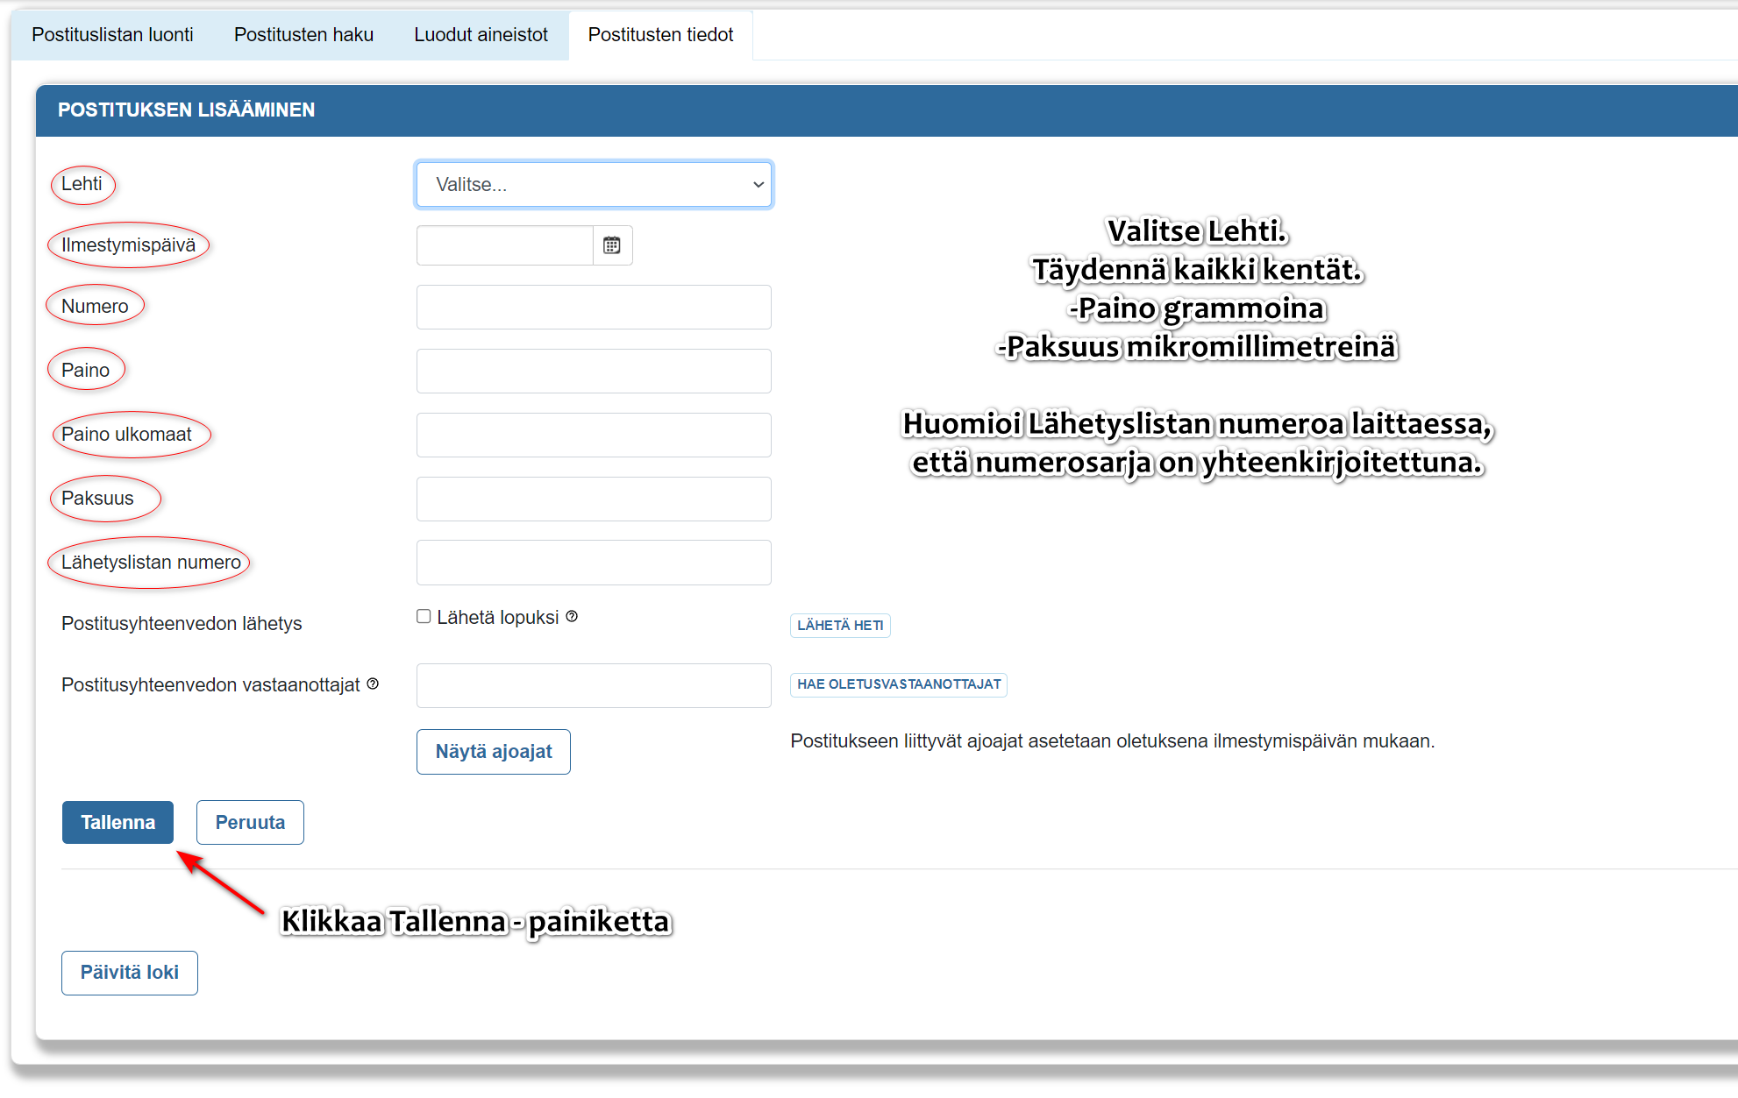
Task: Focus the Lähetyslistan numero input field
Action: [594, 563]
